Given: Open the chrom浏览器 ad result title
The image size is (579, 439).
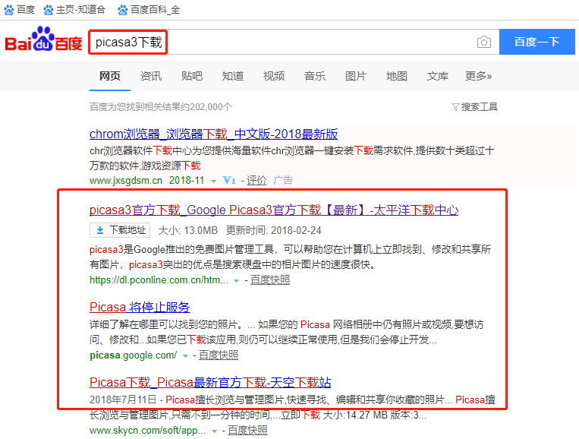Looking at the screenshot, I should [x=213, y=134].
